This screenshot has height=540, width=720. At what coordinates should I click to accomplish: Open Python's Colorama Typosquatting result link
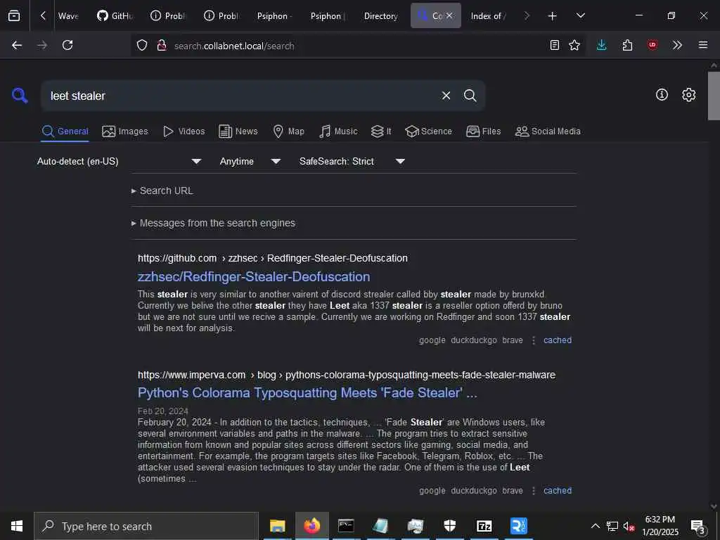(x=307, y=392)
